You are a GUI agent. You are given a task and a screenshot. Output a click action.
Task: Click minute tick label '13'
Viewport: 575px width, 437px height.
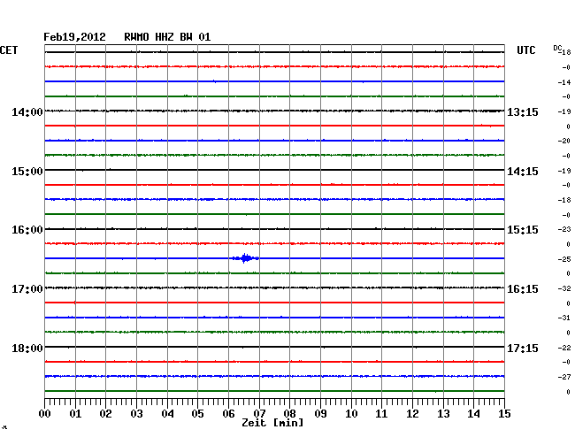coord(443,414)
